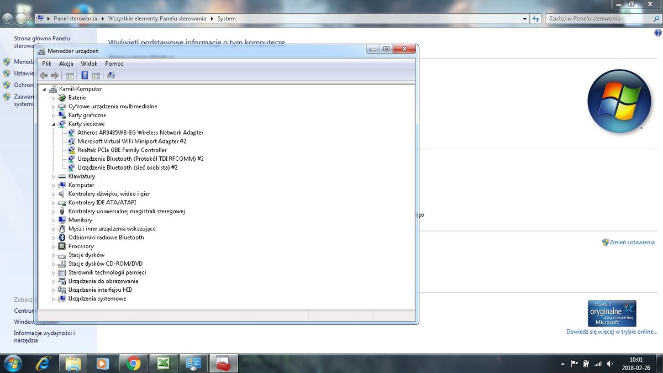
Task: Expand the Kontrolery IDE ATA/ATAPI node
Action: pos(54,203)
